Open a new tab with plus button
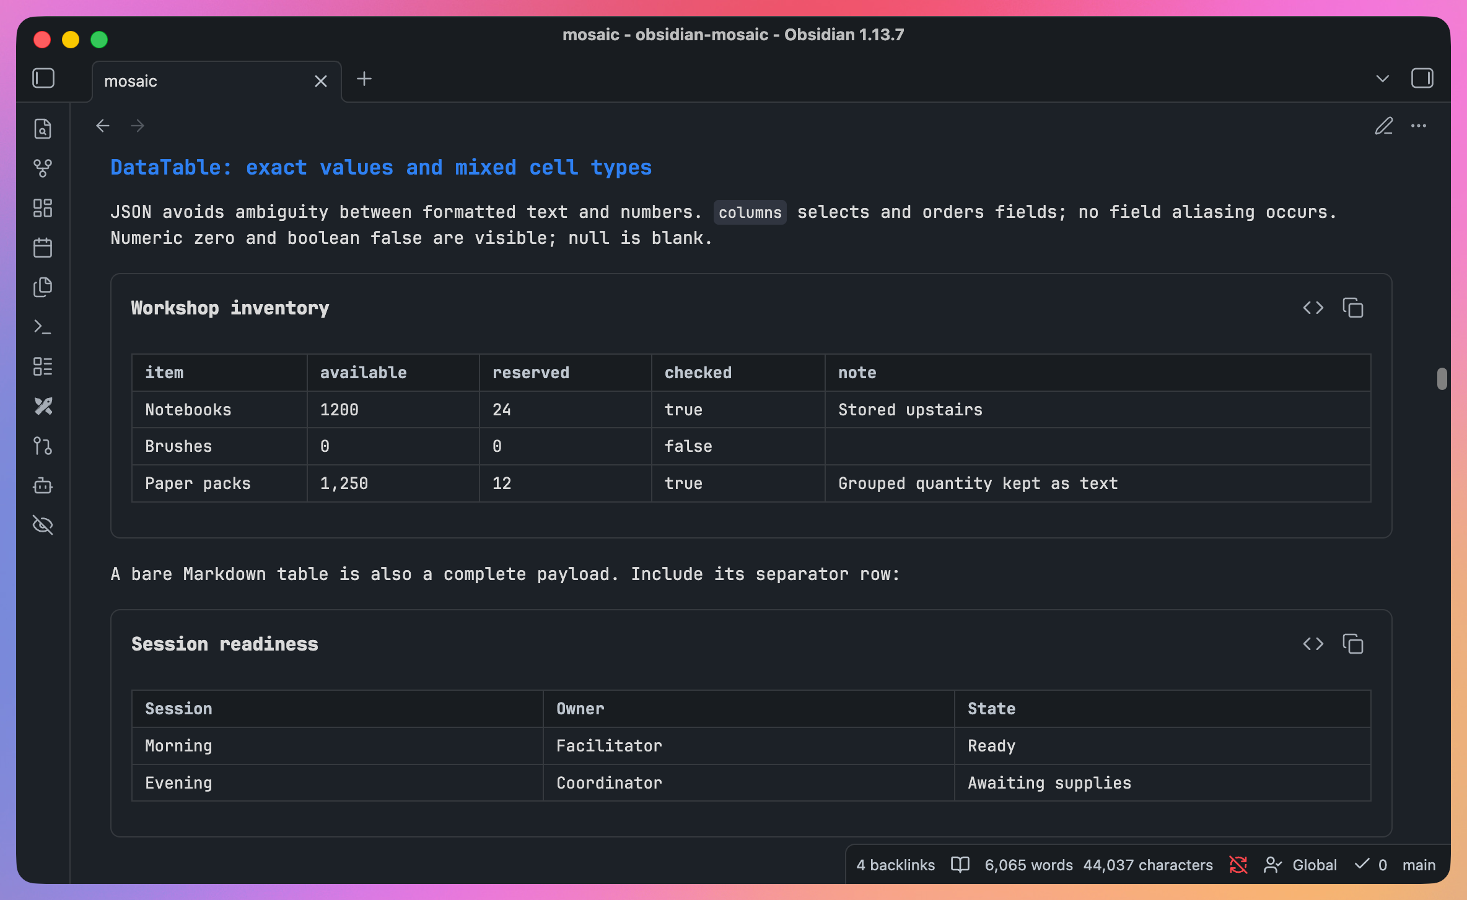 click(364, 79)
